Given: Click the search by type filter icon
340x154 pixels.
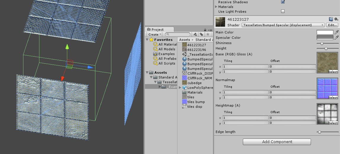Looking at the screenshot, I should pos(195,34).
